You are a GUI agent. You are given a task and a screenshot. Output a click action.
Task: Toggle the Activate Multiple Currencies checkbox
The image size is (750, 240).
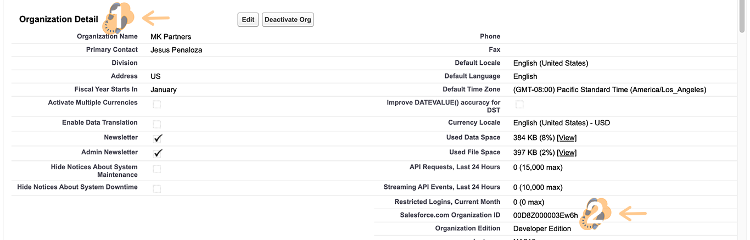[157, 104]
